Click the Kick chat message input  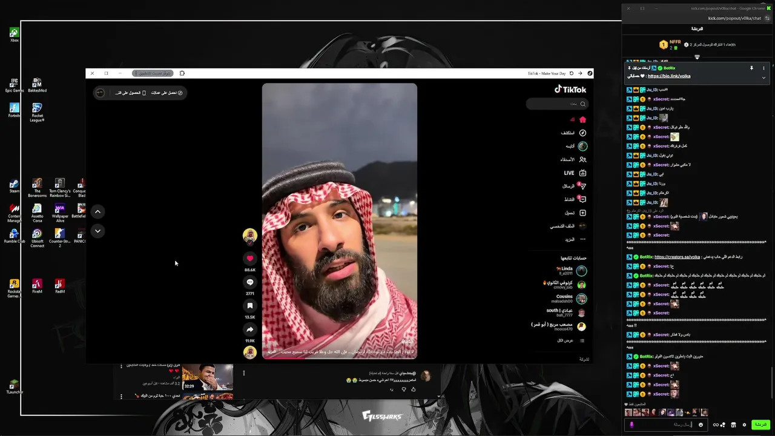[x=666, y=424]
